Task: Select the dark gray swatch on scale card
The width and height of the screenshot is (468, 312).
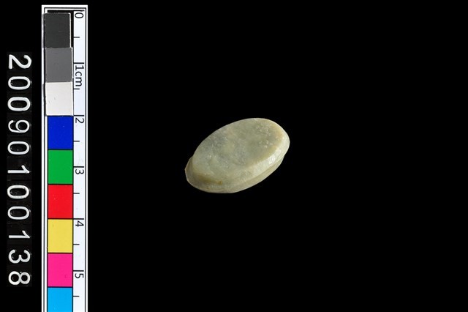Action: [x=57, y=31]
